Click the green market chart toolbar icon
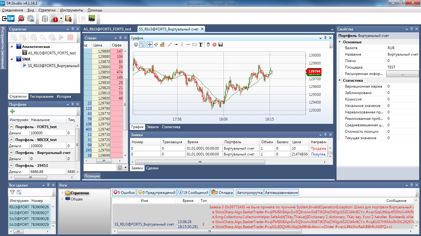The image size is (421, 236). pyautogui.click(x=92, y=18)
